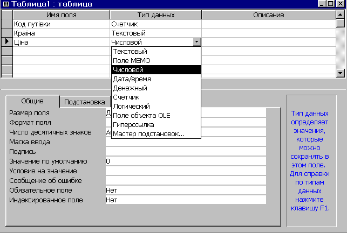The image size is (347, 233).
Task: Click the field grid scrollbar thumb
Action: 340,23
